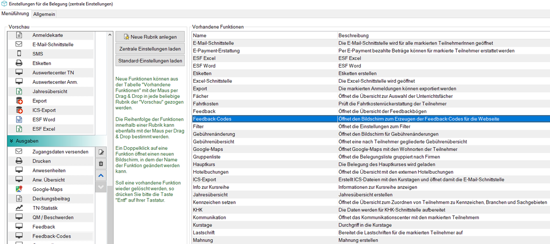Select the Fächer function row
Image resolution: width=550 pixels, height=244 pixels.
click(370, 96)
